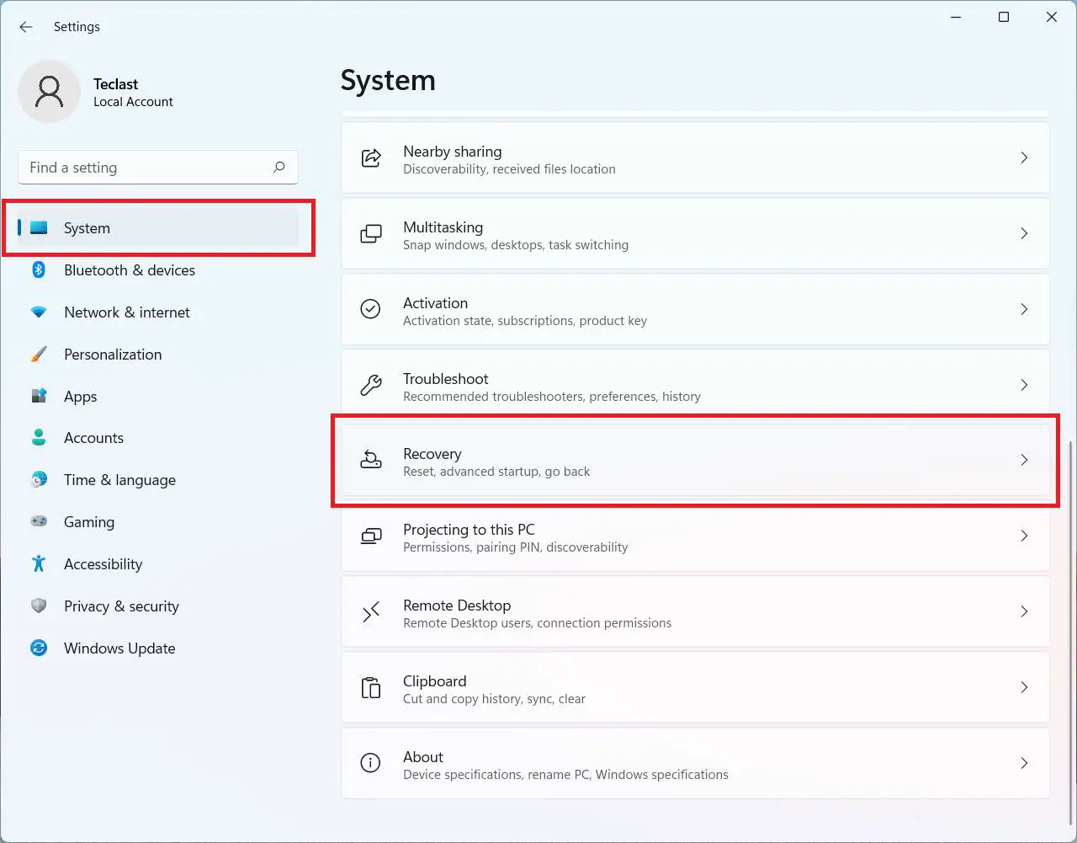Open Nearby sharing settings via its icon
The height and width of the screenshot is (843, 1077).
tap(371, 157)
